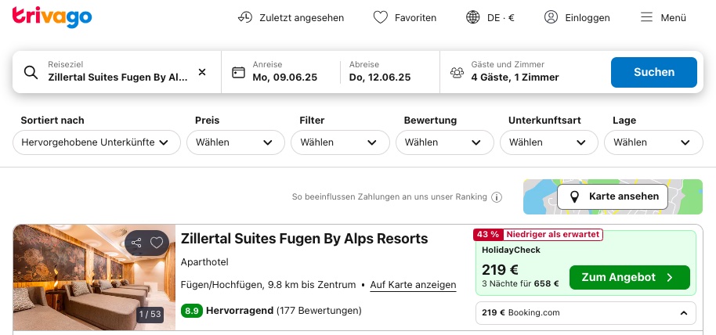Click the 8.9 rating badge
This screenshot has width=716, height=335.
pos(192,311)
